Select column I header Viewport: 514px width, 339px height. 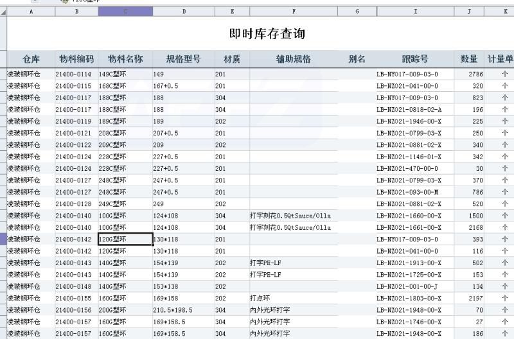coord(415,12)
